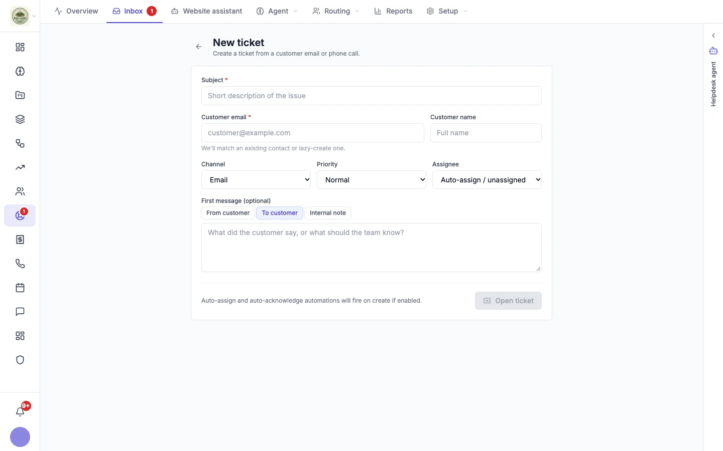Select the Internal note message type
Image resolution: width=723 pixels, height=451 pixels.
[x=328, y=213]
